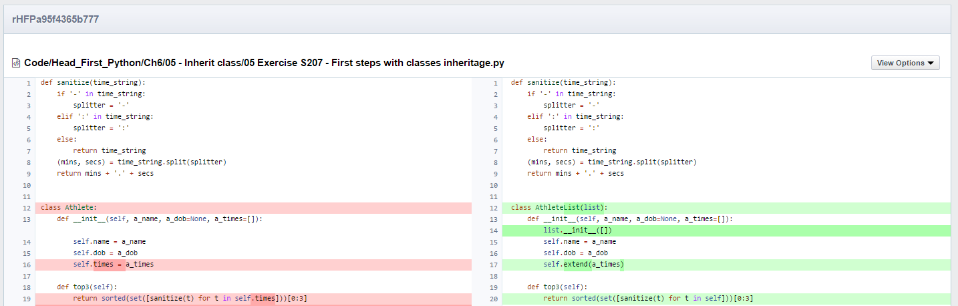Click the dropdown arrow on View Options
The image size is (958, 306).
(930, 63)
